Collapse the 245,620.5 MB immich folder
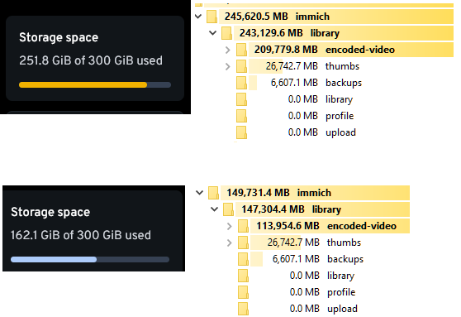The image size is (461, 317). point(198,17)
